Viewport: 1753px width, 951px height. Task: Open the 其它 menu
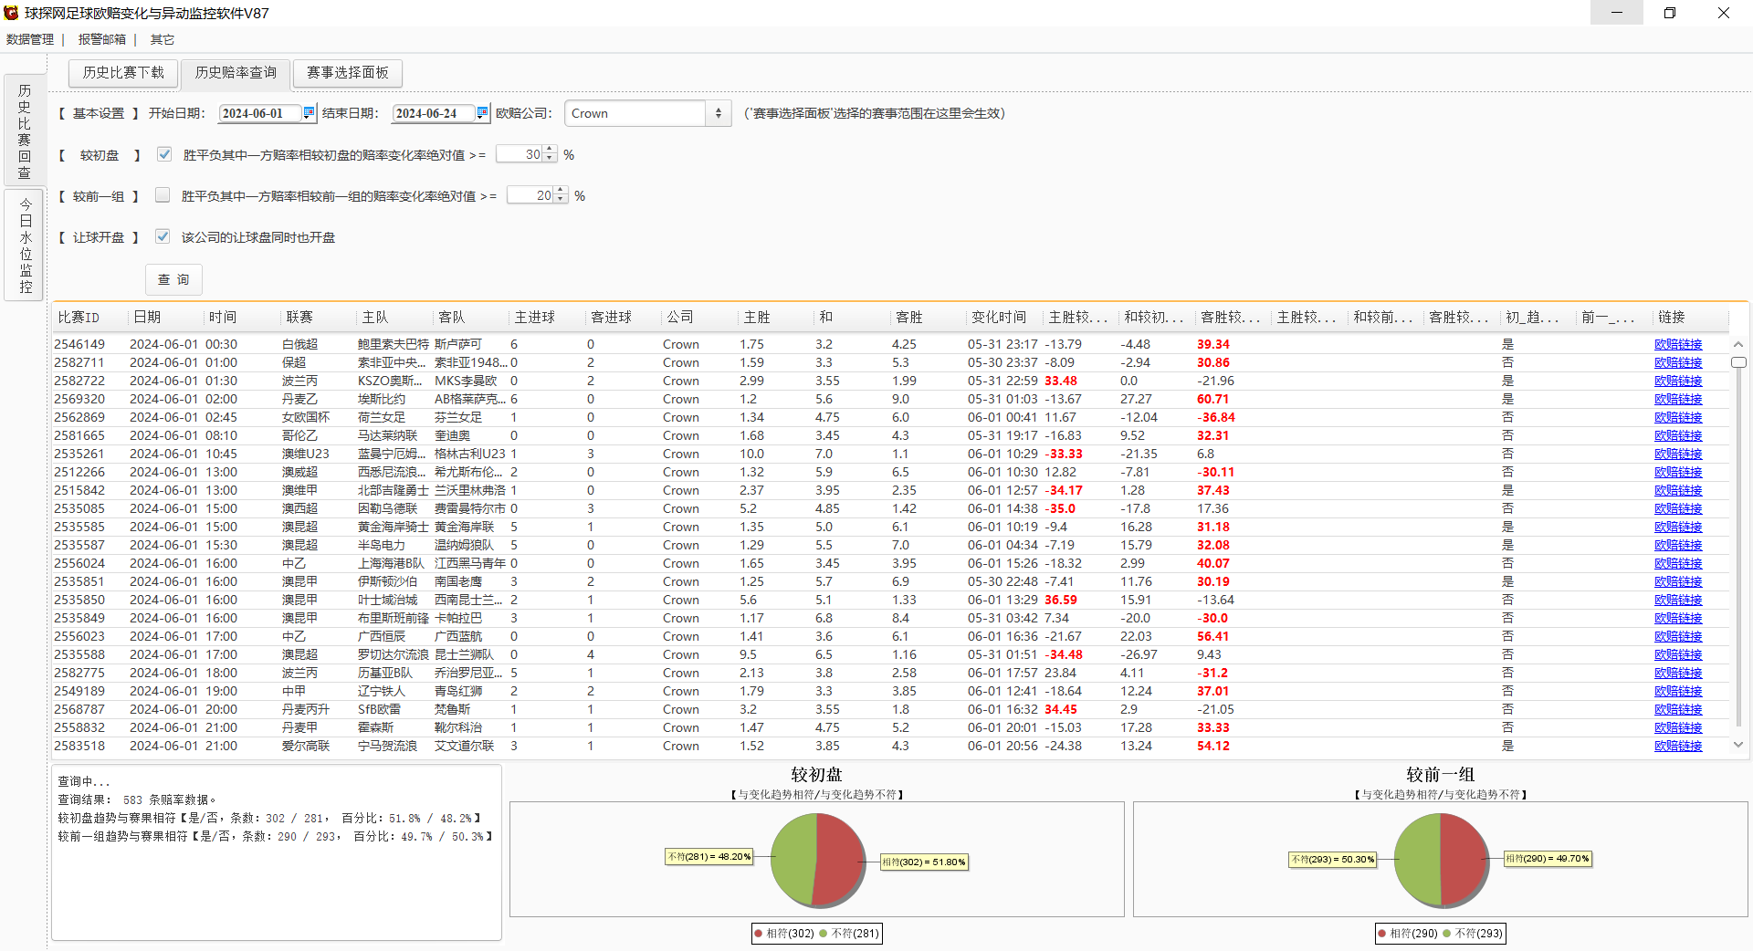click(x=163, y=39)
